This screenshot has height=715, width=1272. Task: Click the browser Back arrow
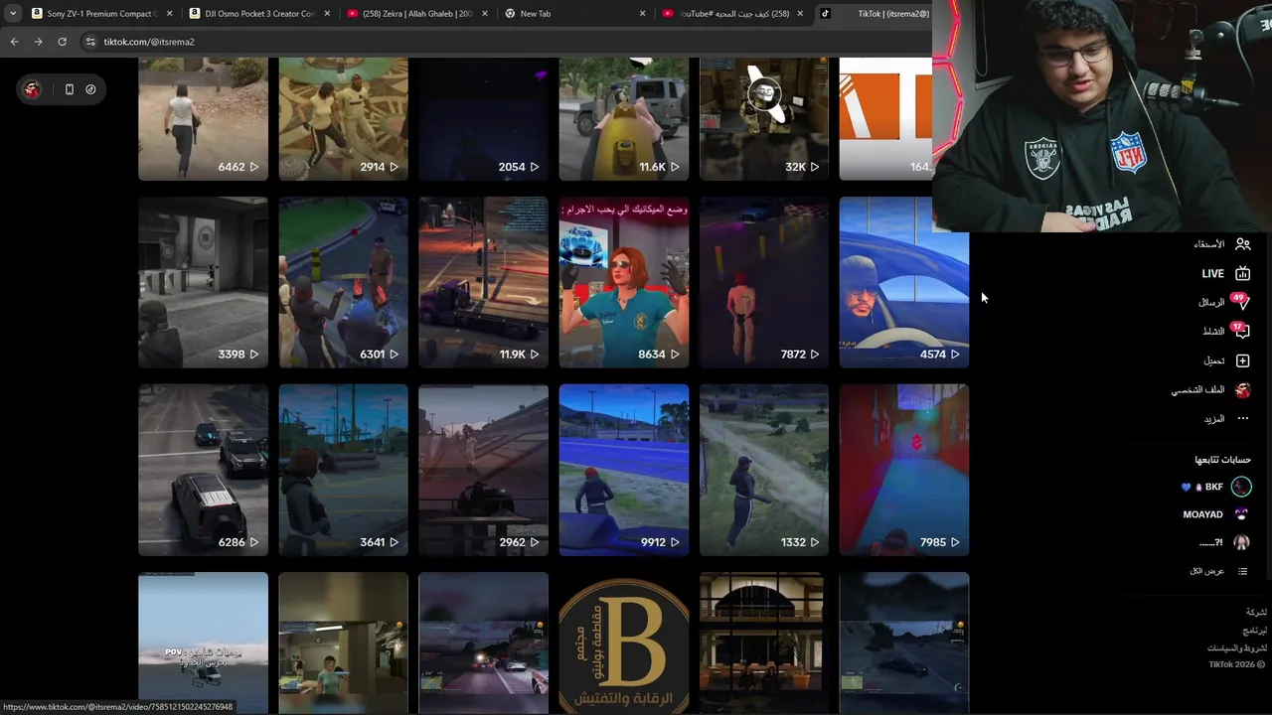click(x=14, y=42)
